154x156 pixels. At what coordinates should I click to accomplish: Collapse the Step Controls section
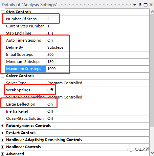[2, 12]
